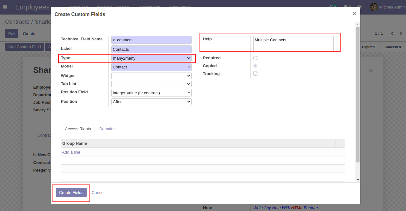Toggle the Copied checkbox
Image resolution: width=406 pixels, height=211 pixels.
[255, 66]
